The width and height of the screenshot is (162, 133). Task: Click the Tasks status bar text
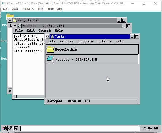pos(69,101)
